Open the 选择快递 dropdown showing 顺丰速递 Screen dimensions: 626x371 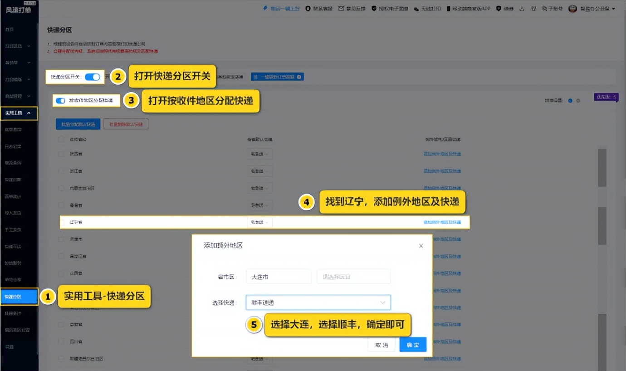[x=318, y=302]
